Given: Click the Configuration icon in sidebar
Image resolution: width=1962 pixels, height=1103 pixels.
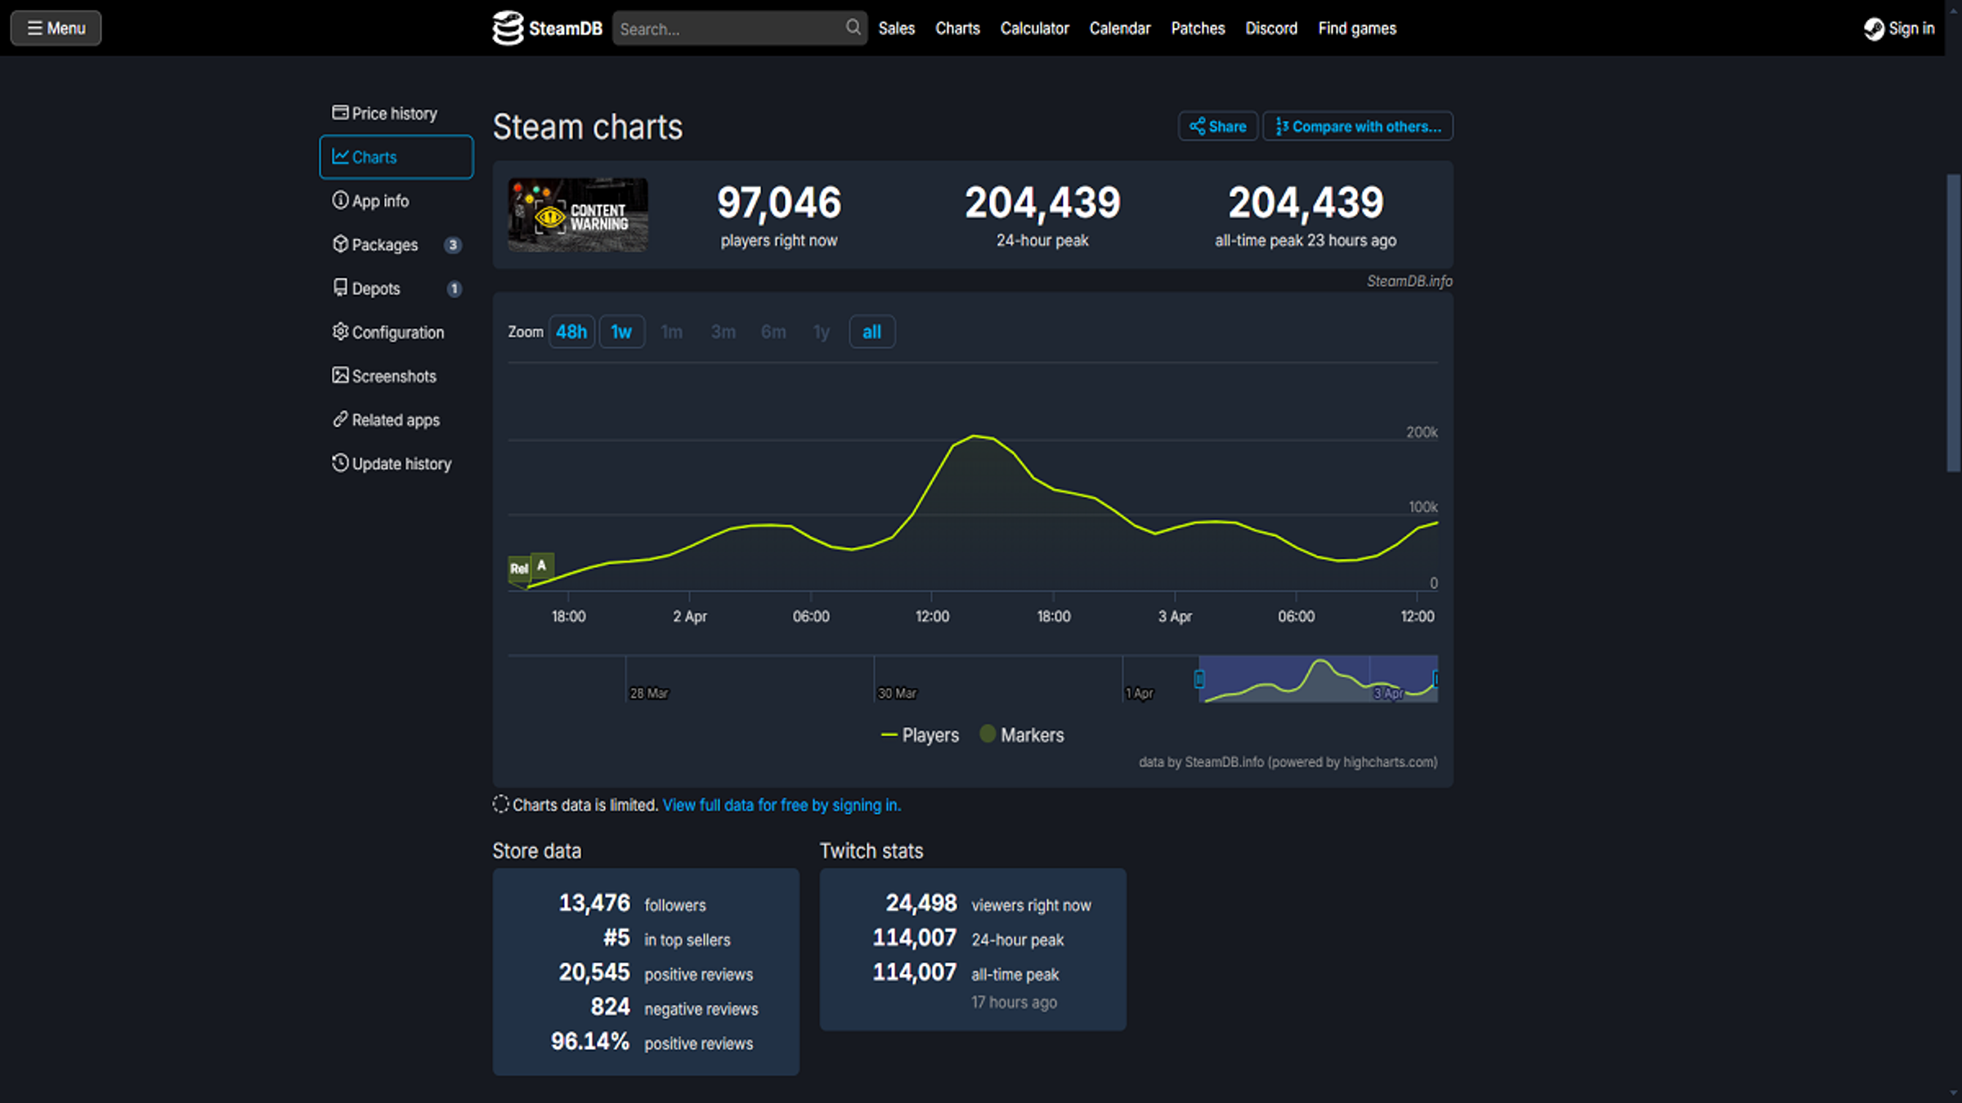Looking at the screenshot, I should 339,331.
